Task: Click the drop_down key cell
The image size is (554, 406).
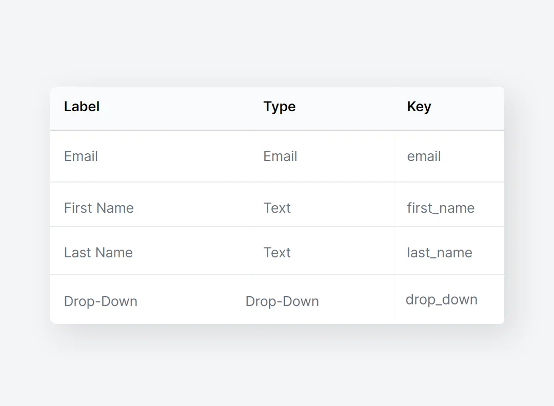Action: point(442,299)
